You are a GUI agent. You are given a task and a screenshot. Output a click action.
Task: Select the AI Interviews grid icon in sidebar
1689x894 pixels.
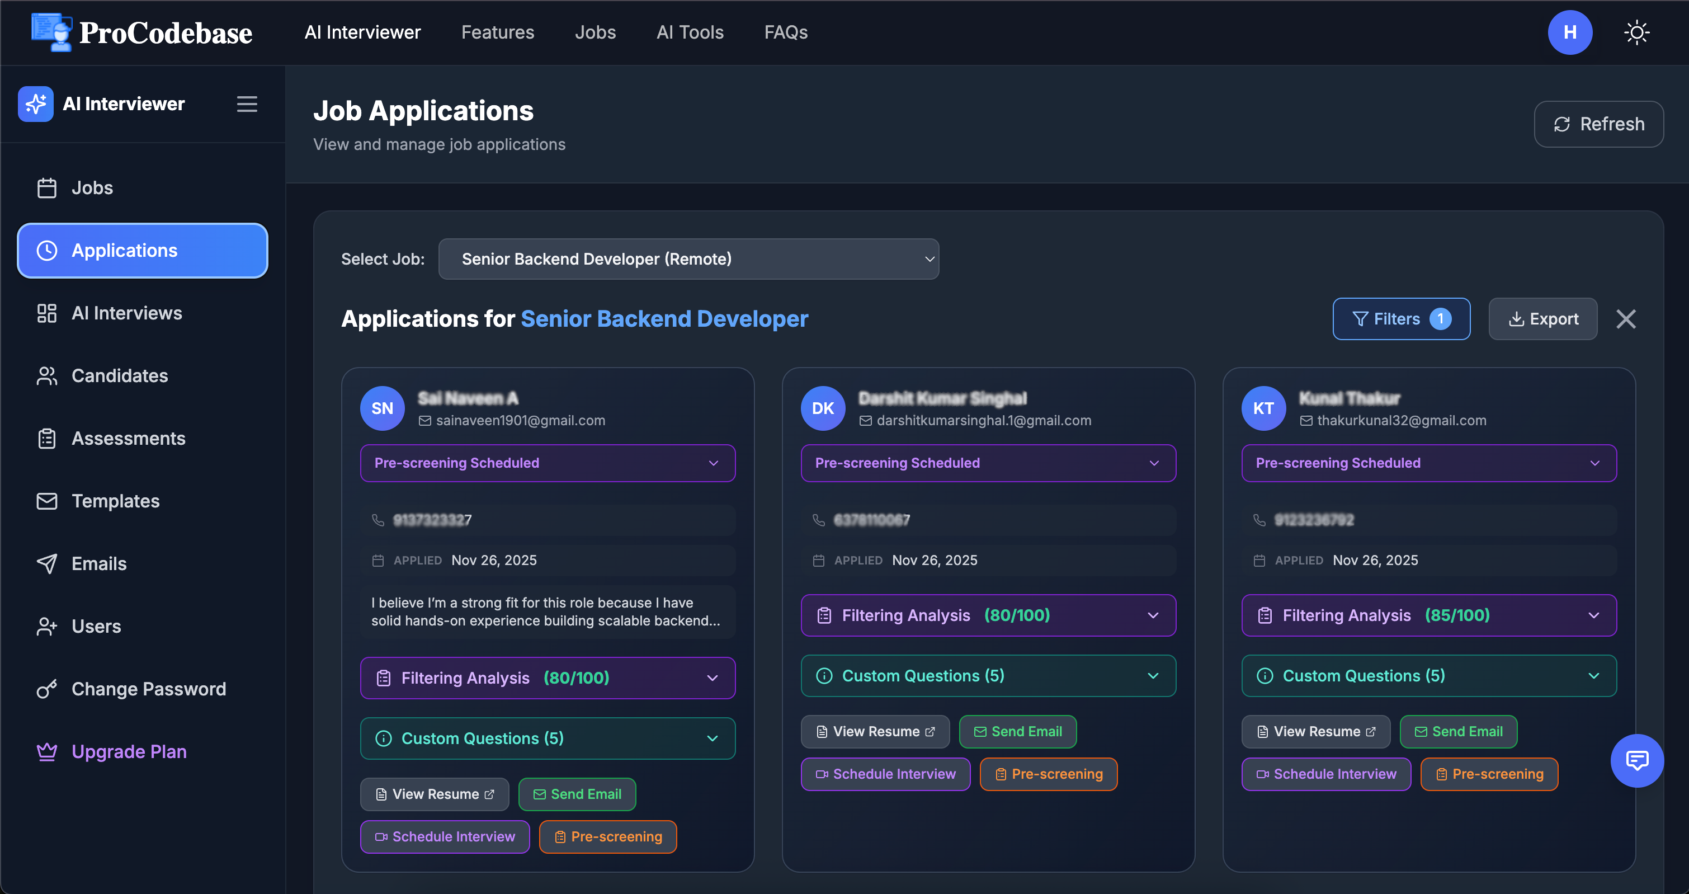pyautogui.click(x=46, y=313)
